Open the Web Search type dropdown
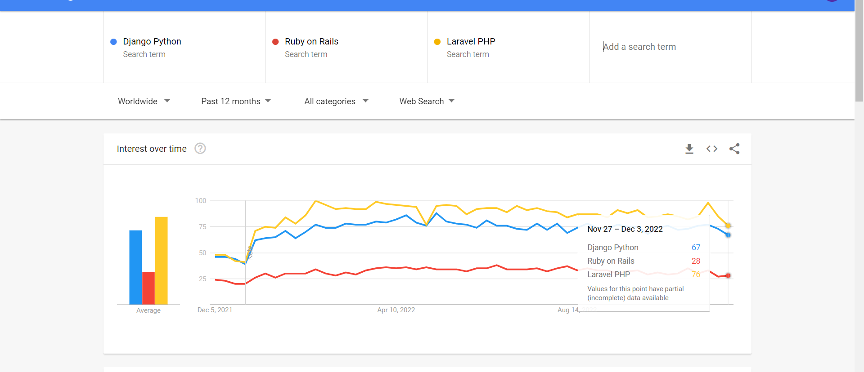The image size is (864, 372). point(427,101)
